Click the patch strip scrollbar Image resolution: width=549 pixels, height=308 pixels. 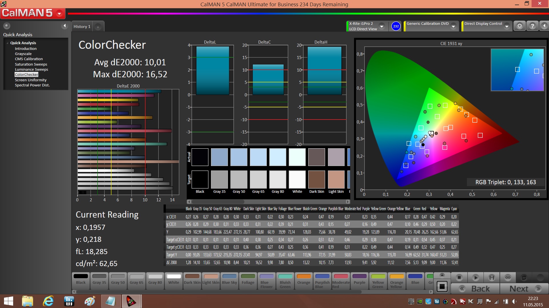(219, 292)
